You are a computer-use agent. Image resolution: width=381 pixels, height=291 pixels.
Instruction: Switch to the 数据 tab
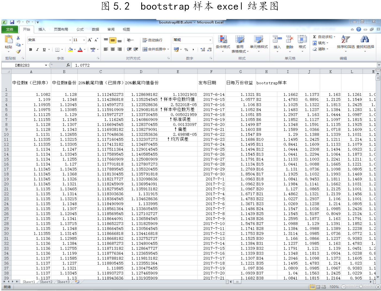click(96, 29)
